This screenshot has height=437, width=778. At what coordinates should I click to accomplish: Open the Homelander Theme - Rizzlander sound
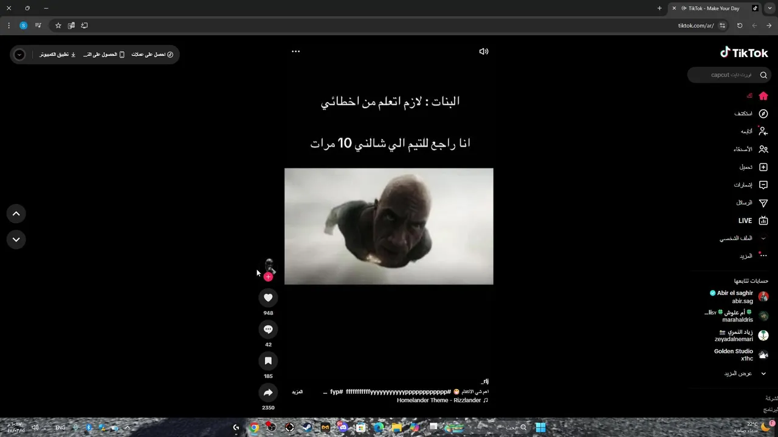(442, 401)
